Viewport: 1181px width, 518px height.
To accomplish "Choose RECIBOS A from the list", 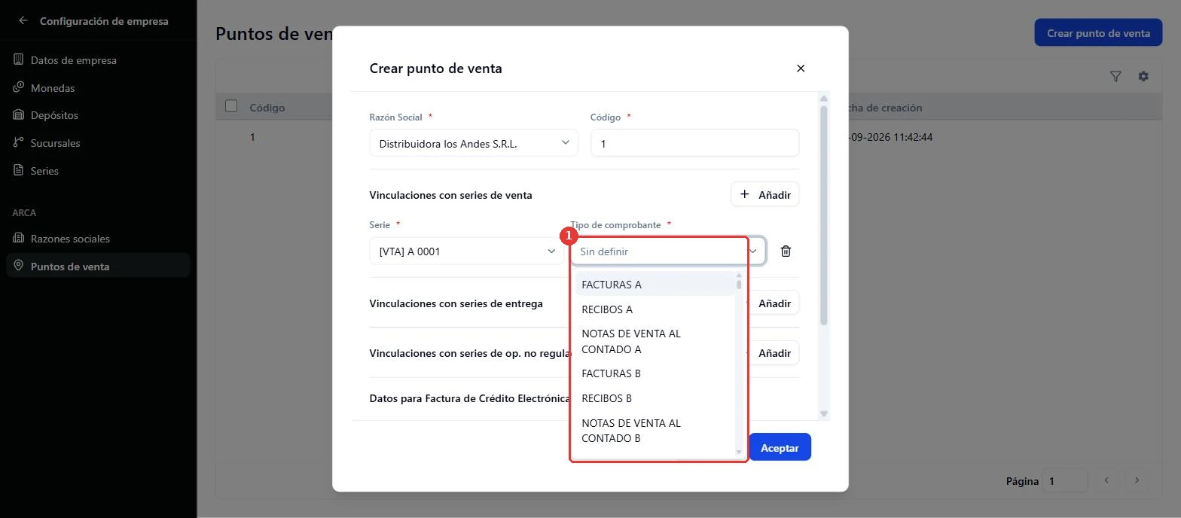I will [655, 309].
